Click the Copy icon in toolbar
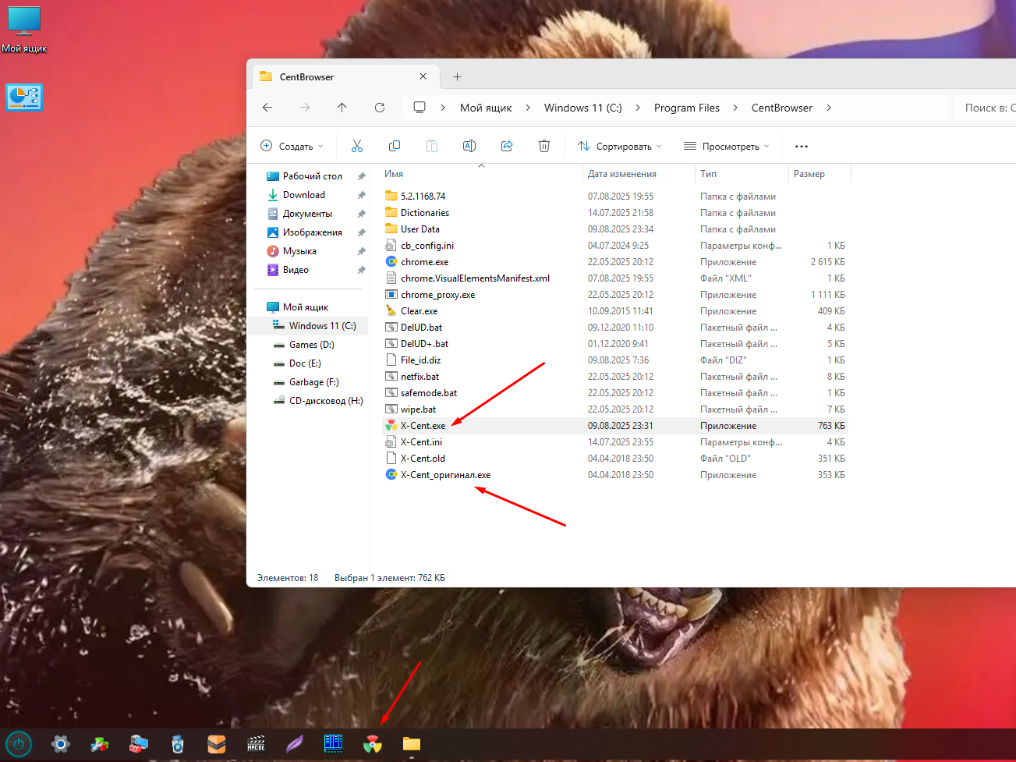Viewport: 1016px width, 762px height. 395,146
